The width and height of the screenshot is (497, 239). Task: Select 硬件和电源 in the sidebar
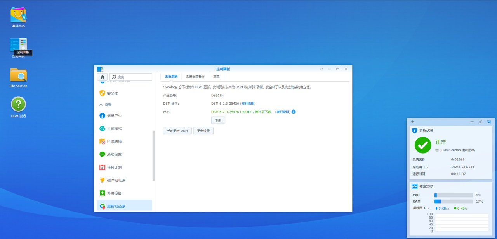pyautogui.click(x=116, y=180)
